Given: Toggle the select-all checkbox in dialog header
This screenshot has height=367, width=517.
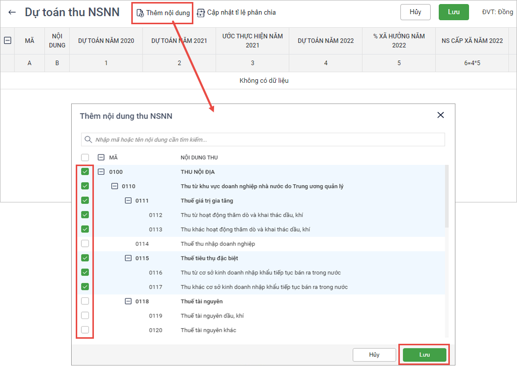Looking at the screenshot, I should 85,158.
